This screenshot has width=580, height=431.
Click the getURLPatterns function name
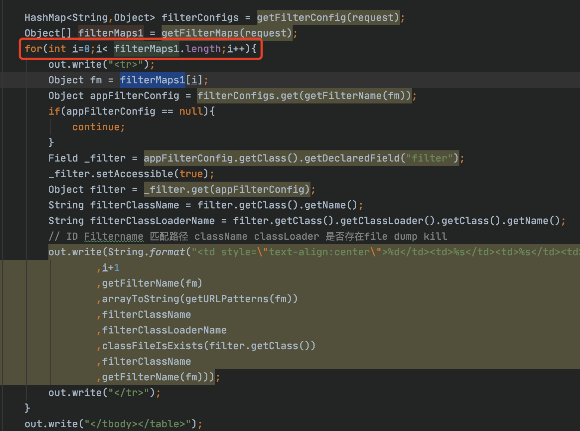[x=227, y=299]
